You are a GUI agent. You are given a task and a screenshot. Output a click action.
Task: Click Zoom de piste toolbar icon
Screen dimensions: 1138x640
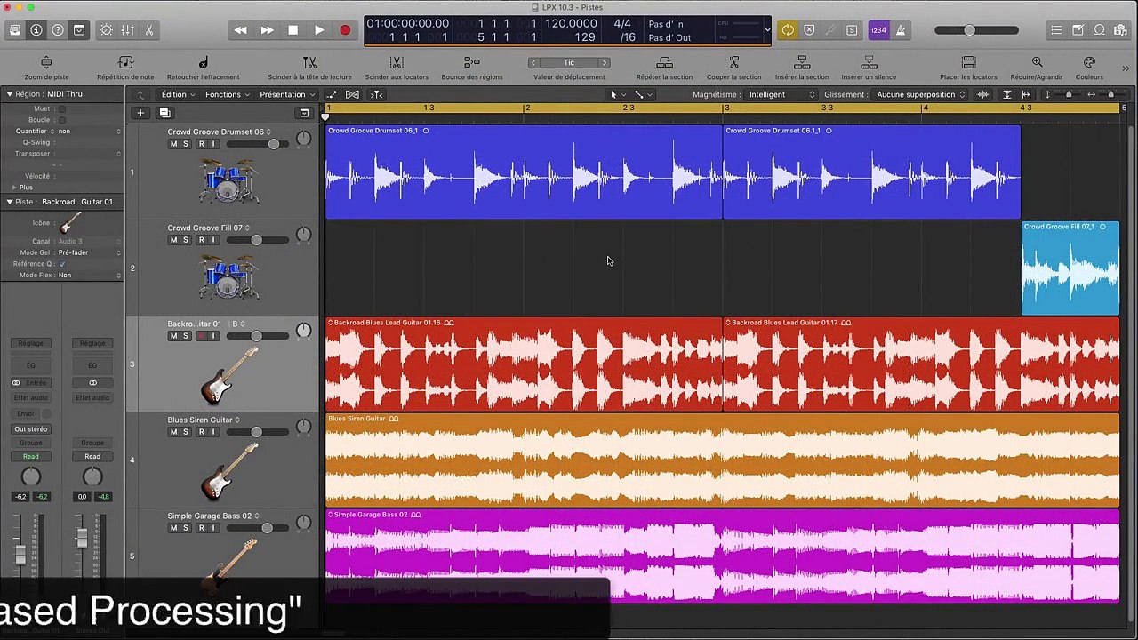[46, 62]
